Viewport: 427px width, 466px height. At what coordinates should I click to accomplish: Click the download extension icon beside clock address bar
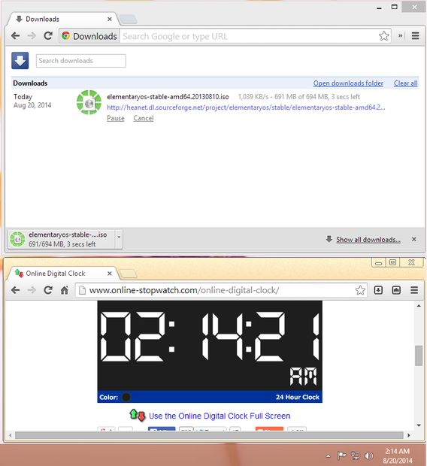pos(378,290)
